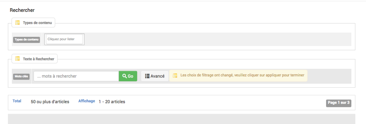Click the magnifier icon on the green Go button
366x124 pixels.
(124, 76)
